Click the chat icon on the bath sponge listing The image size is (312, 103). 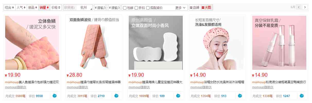(178, 96)
